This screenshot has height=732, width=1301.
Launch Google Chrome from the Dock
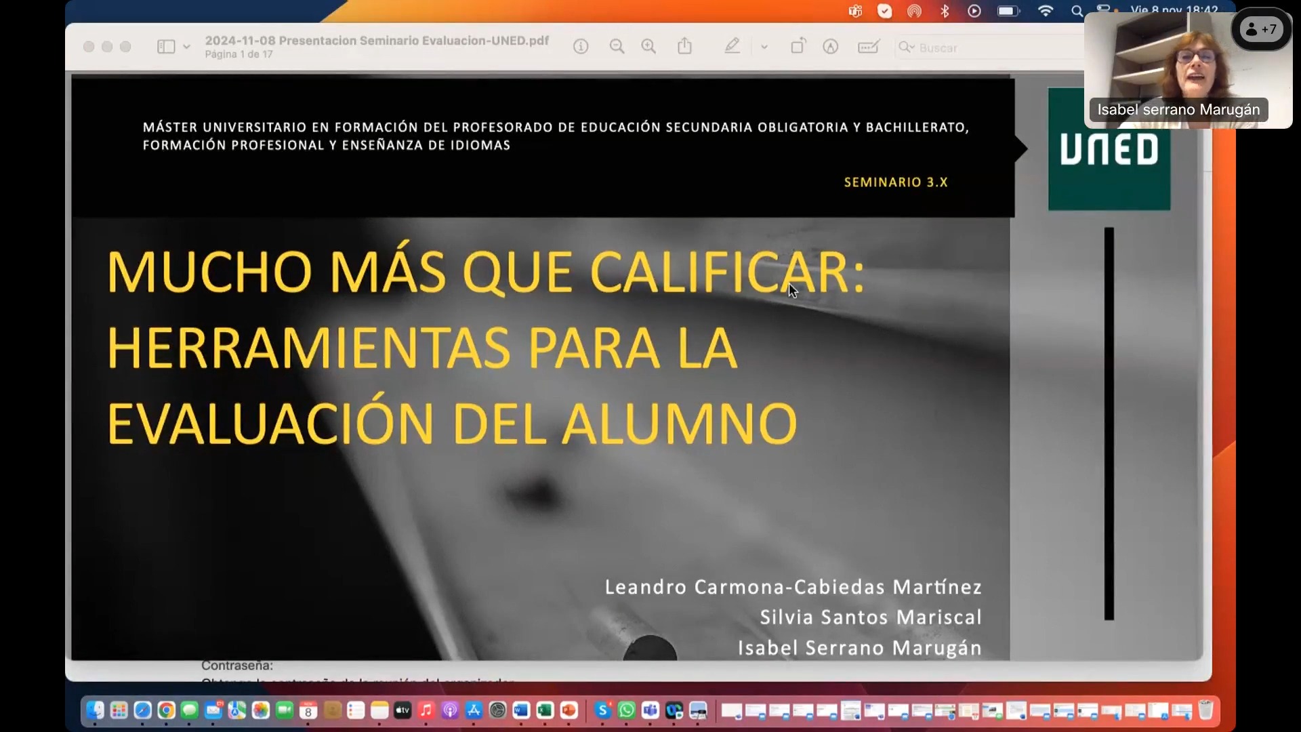click(166, 710)
